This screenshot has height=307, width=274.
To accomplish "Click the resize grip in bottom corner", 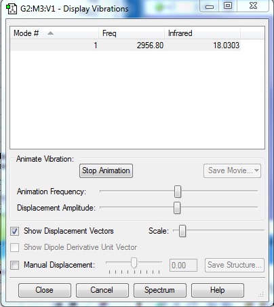I will [x=260, y=294].
